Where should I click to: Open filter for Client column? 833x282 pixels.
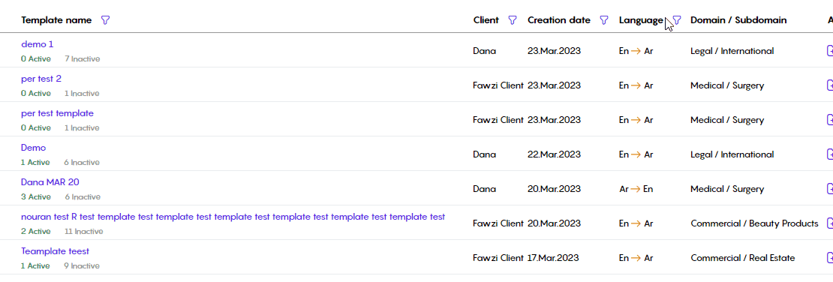pyautogui.click(x=512, y=20)
